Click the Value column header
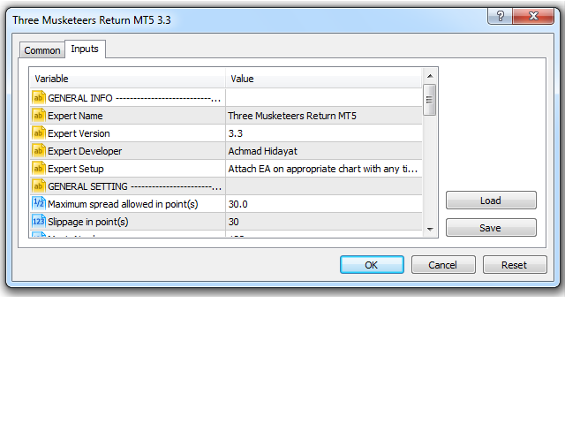 point(324,79)
